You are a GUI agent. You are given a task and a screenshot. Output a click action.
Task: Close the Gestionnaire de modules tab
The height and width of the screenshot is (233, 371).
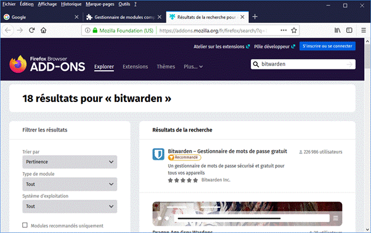pos(160,17)
